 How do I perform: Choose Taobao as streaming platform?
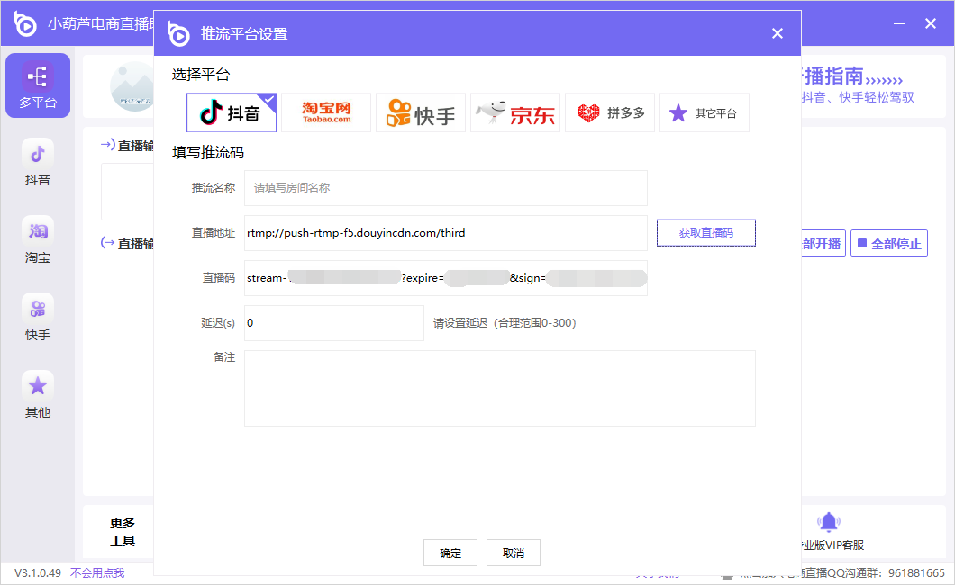pos(326,113)
